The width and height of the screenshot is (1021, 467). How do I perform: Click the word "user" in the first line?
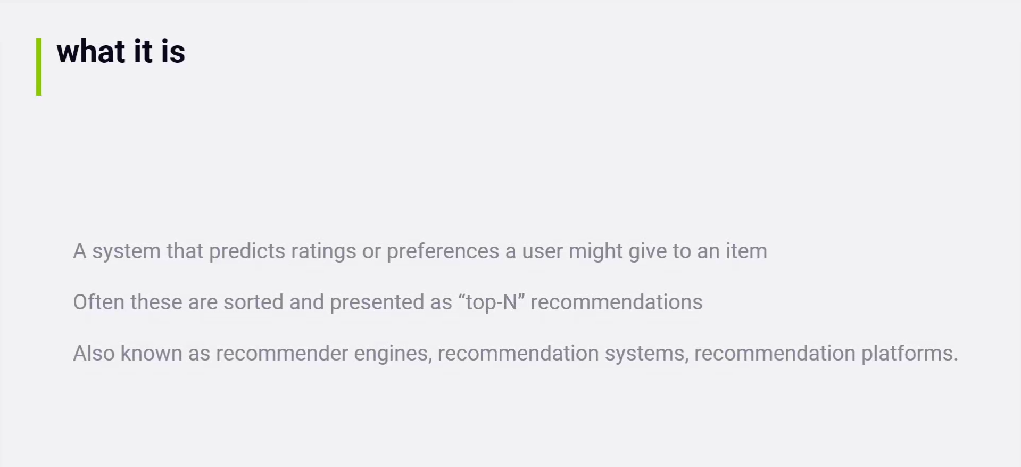(542, 251)
